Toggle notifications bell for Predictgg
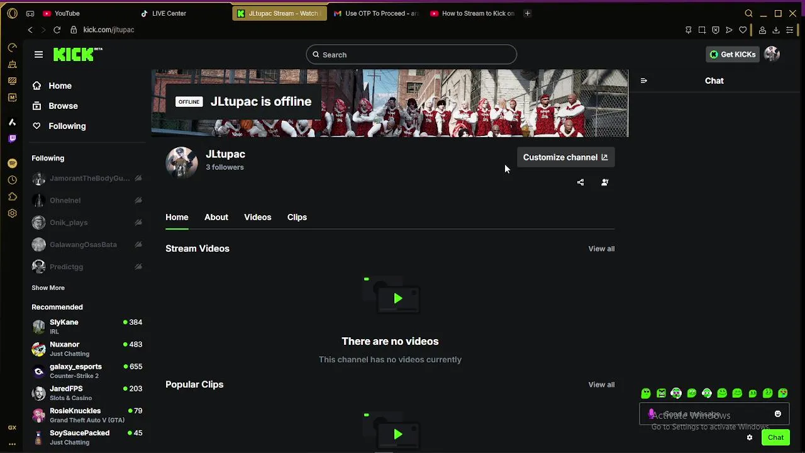 click(x=138, y=267)
